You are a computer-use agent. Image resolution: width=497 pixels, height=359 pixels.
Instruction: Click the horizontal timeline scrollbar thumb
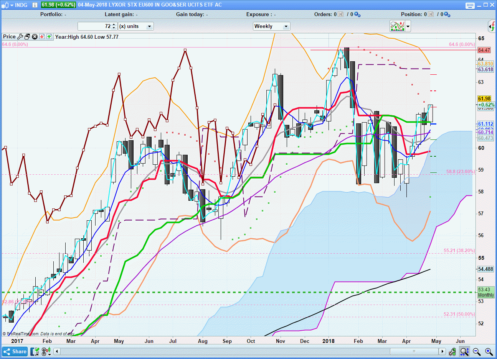pos(414,351)
